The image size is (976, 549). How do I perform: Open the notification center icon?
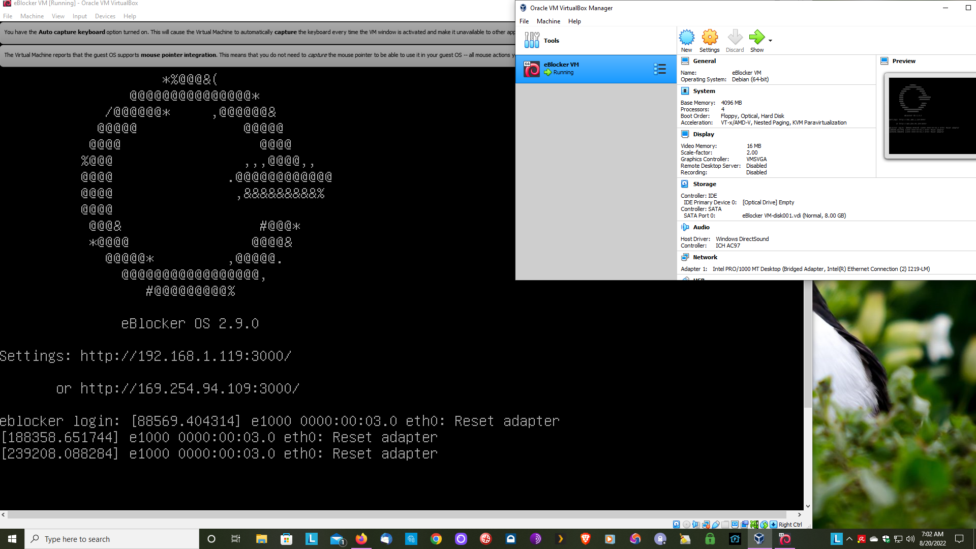coord(959,539)
